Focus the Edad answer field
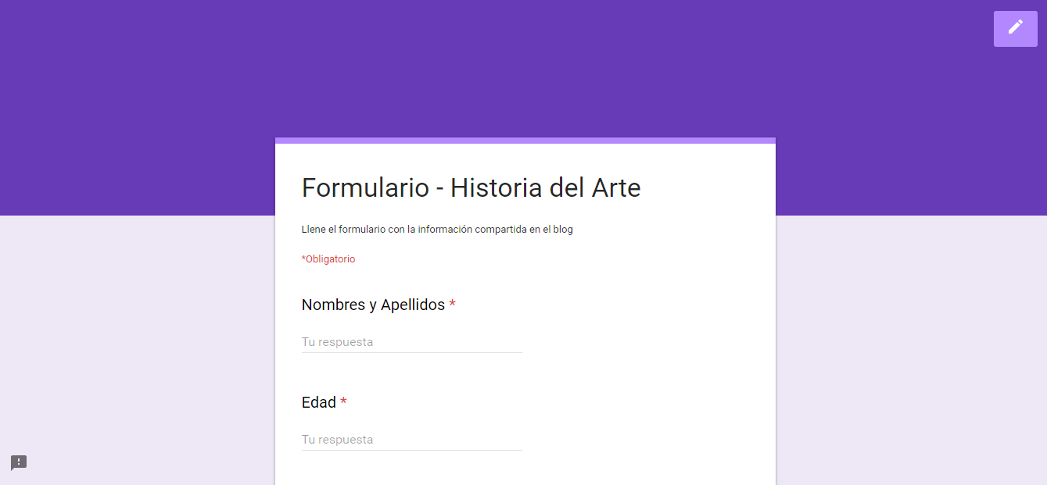Screen dimensions: 1047x485 pos(411,440)
